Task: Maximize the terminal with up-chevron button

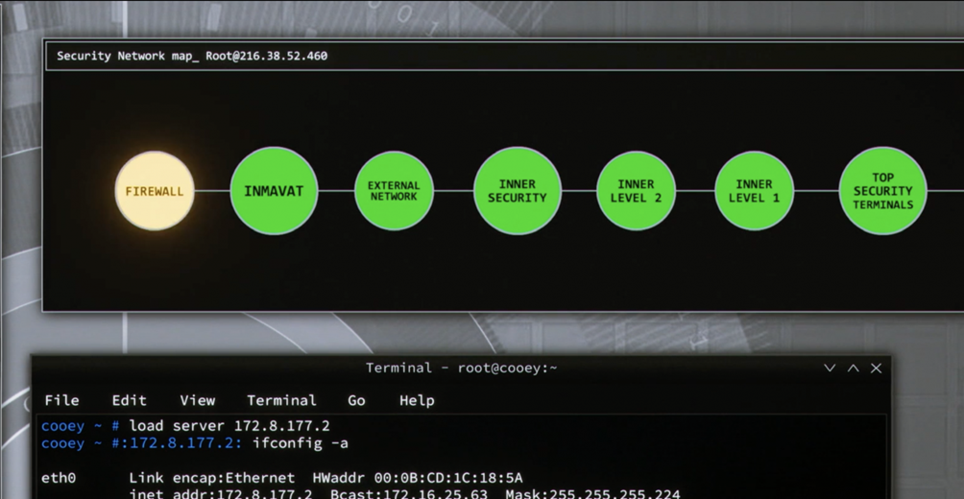Action: (x=853, y=368)
